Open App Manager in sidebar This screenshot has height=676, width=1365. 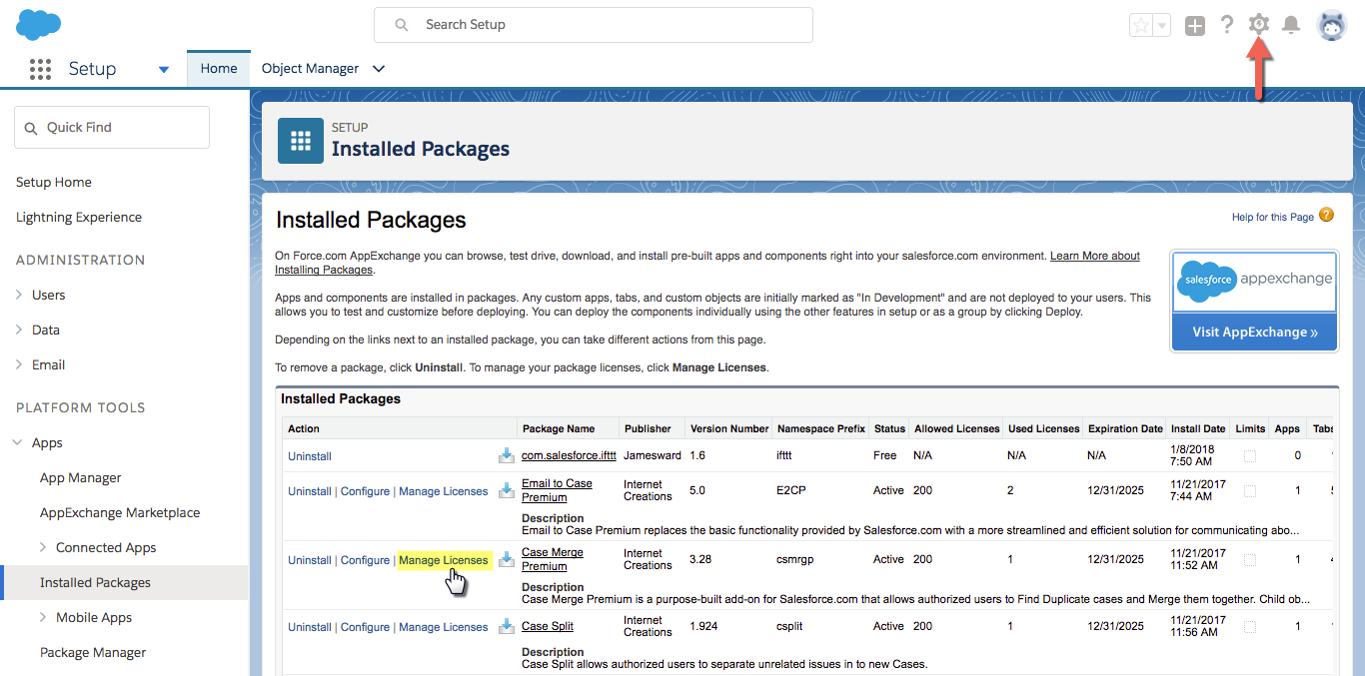(x=81, y=477)
